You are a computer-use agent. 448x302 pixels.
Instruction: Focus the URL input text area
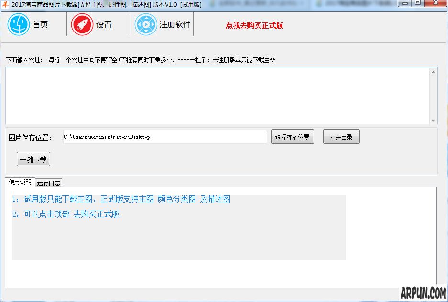(x=217, y=96)
